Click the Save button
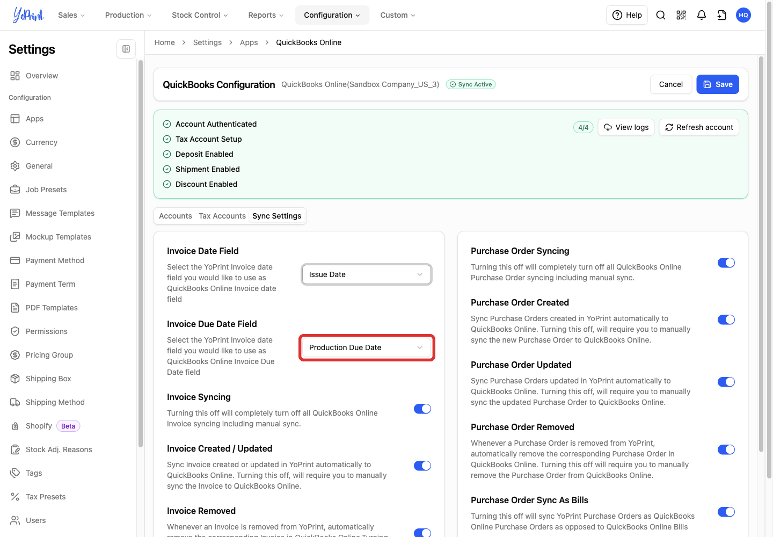Image resolution: width=773 pixels, height=537 pixels. coord(718,84)
